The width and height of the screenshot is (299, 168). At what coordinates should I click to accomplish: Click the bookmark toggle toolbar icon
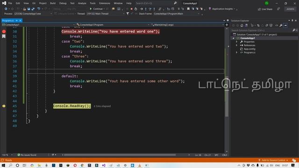pos(188,9)
